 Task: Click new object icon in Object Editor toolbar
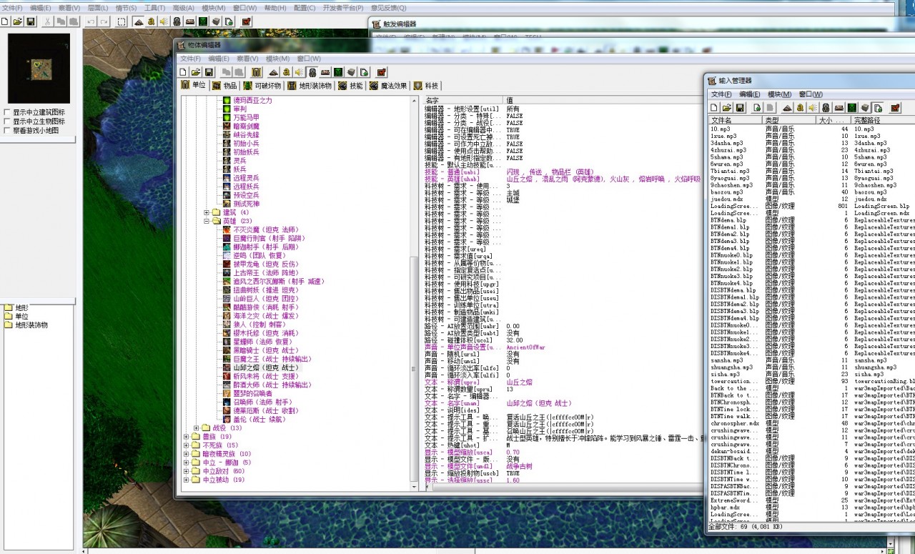point(183,72)
